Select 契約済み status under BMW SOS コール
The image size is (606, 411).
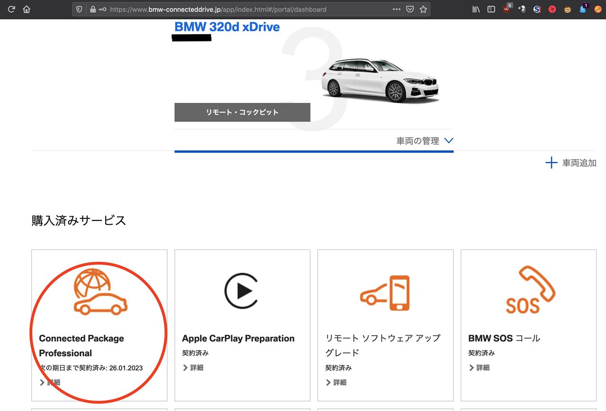tap(481, 353)
